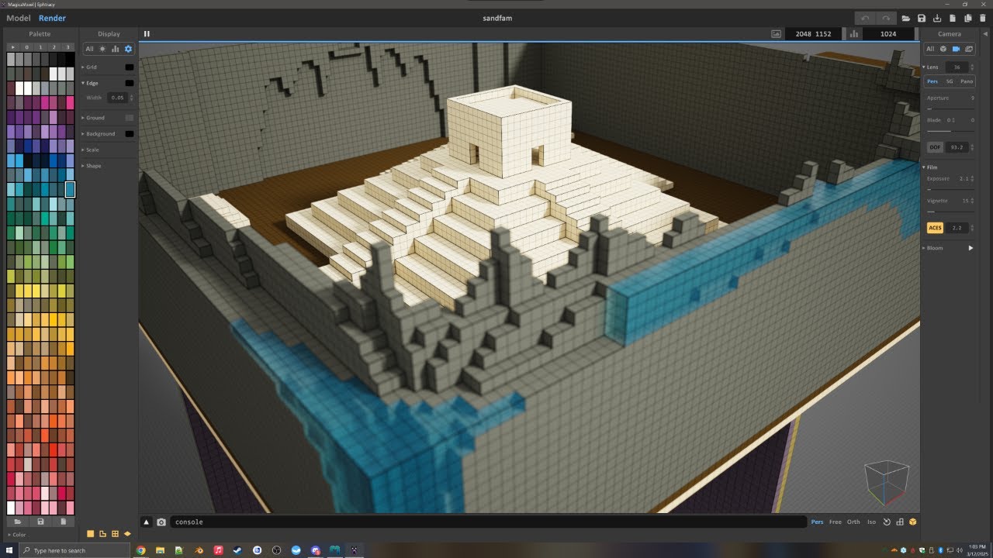993x558 pixels.
Task: Delete with the top-right trash icon
Action: (x=983, y=18)
